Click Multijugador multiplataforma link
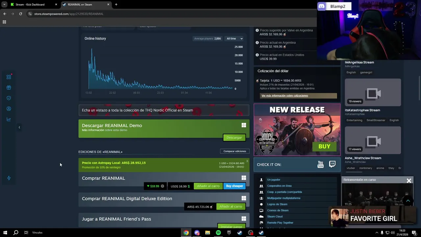421x237 pixels. 284,198
